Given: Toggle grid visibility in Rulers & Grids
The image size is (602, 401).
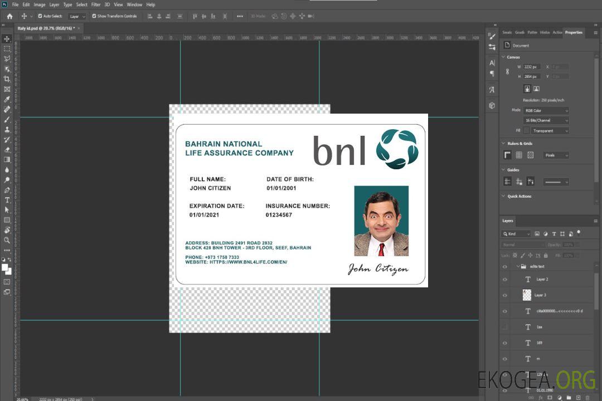Looking at the screenshot, I should 519,155.
